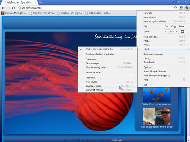Select Find... in the menu
Image resolution: width=190 pixels, height=142 pixels.
[164, 41]
